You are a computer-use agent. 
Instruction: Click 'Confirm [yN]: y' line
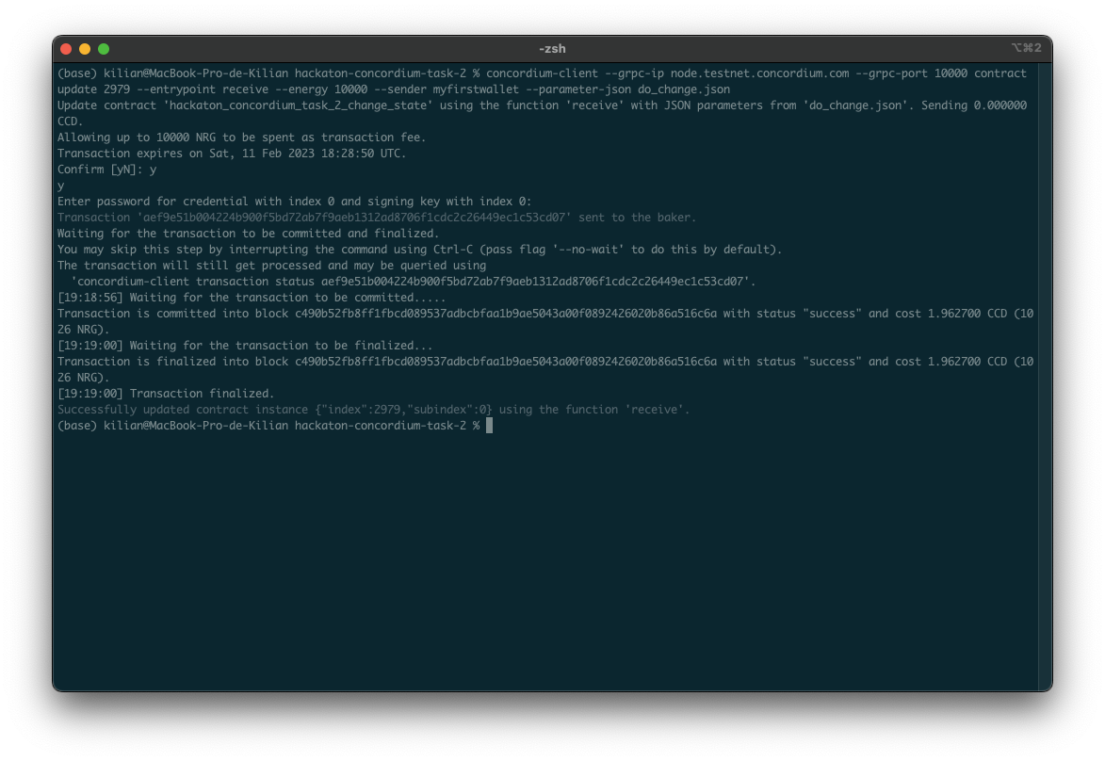click(106, 170)
